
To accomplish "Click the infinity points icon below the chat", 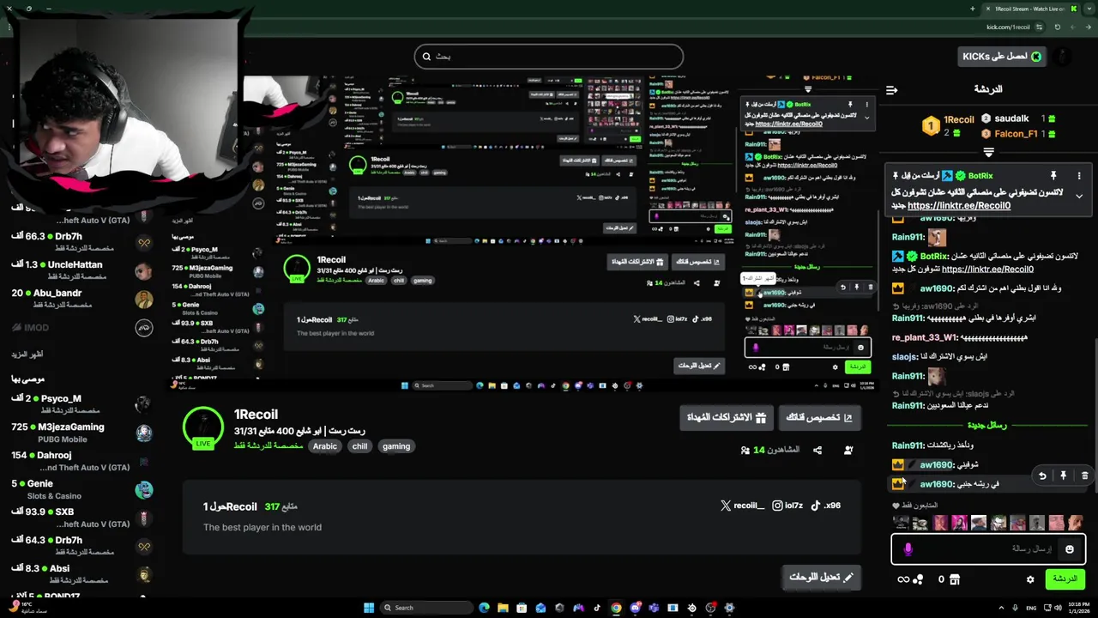I will [903, 579].
